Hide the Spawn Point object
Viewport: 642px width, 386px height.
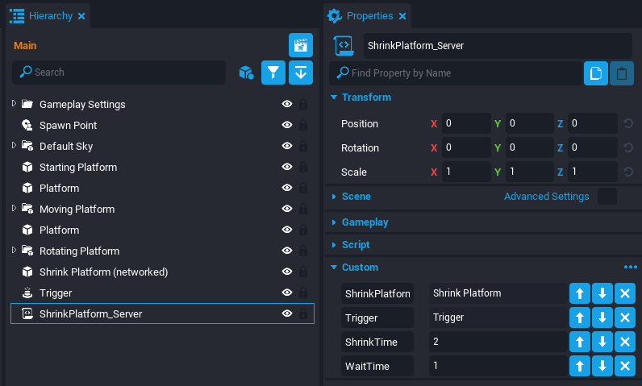[x=286, y=125]
